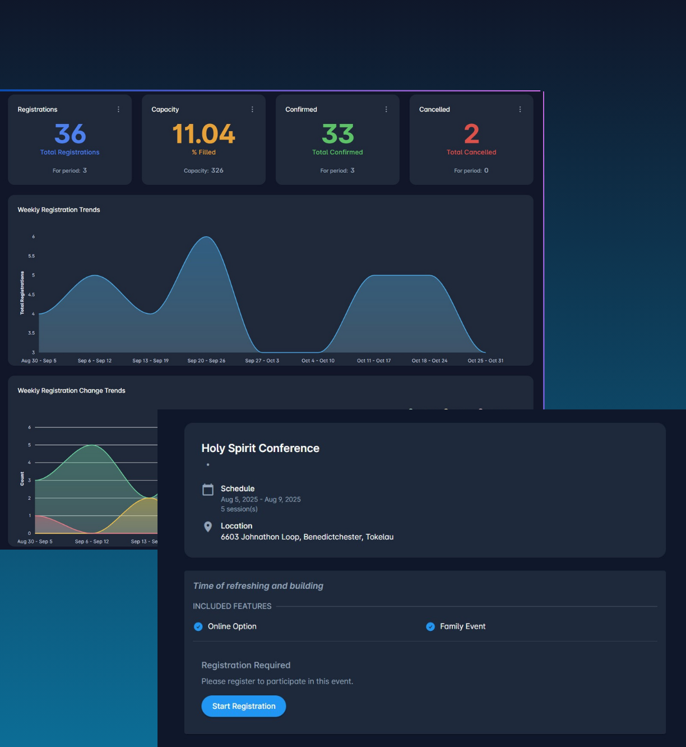The image size is (686, 747).
Task: Click the 36 Total Registrations figure
Action: tap(70, 134)
